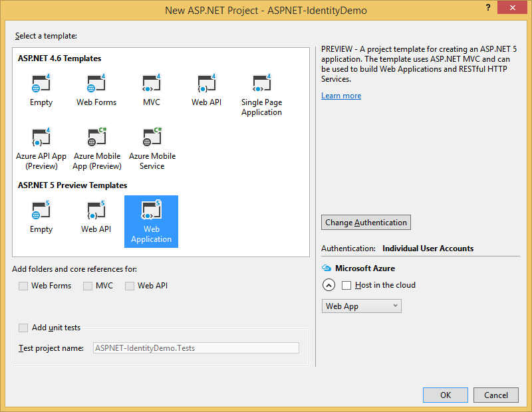This screenshot has height=412, width=532.
Task: Choose the Web Forms template icon
Action: pos(96,83)
